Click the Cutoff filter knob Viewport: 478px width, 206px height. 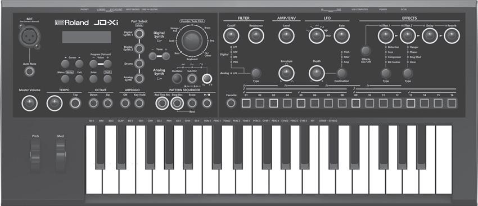pos(231,36)
